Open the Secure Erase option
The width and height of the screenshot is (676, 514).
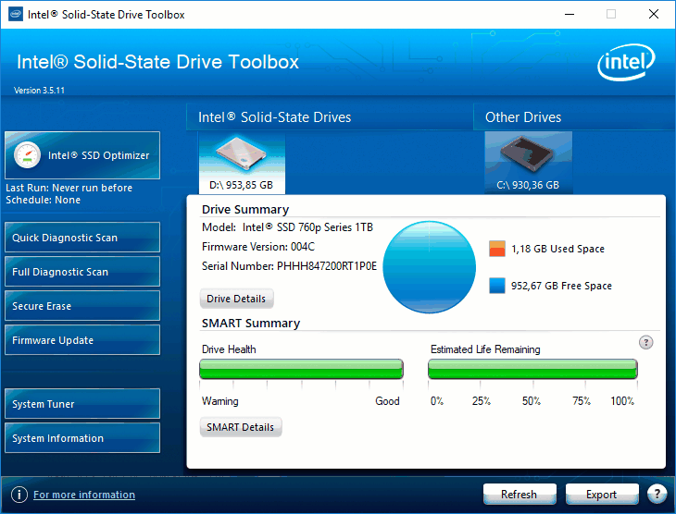click(81, 306)
